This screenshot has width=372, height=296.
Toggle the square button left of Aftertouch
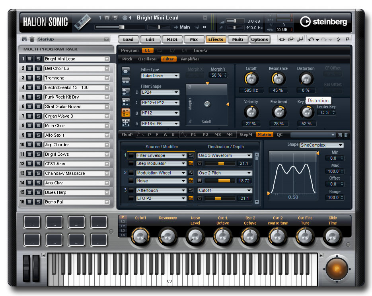tap(131, 190)
